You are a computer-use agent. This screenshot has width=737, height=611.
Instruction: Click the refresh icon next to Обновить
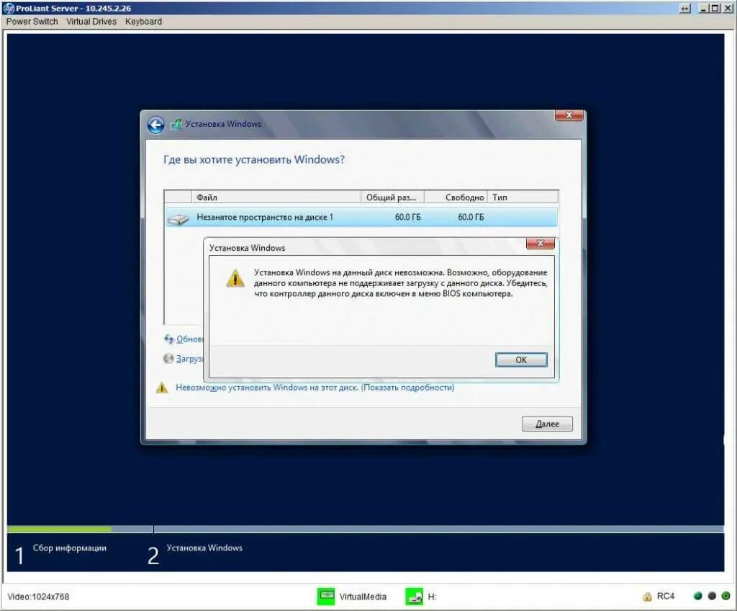point(168,339)
